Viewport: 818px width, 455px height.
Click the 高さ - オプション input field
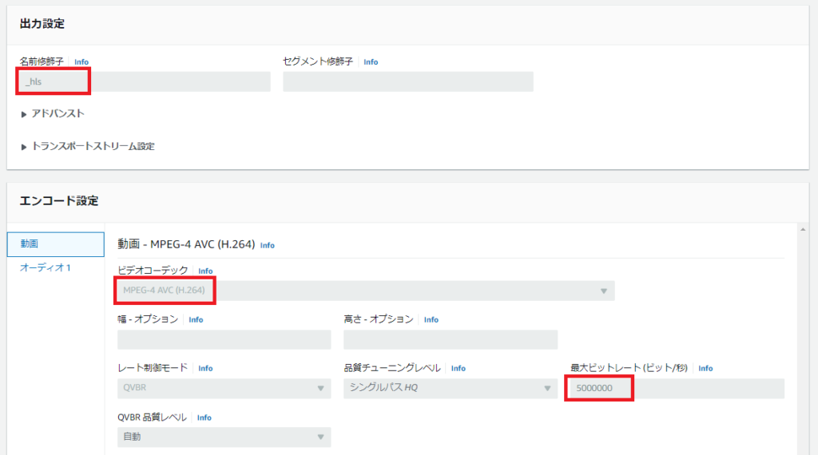[x=450, y=339]
